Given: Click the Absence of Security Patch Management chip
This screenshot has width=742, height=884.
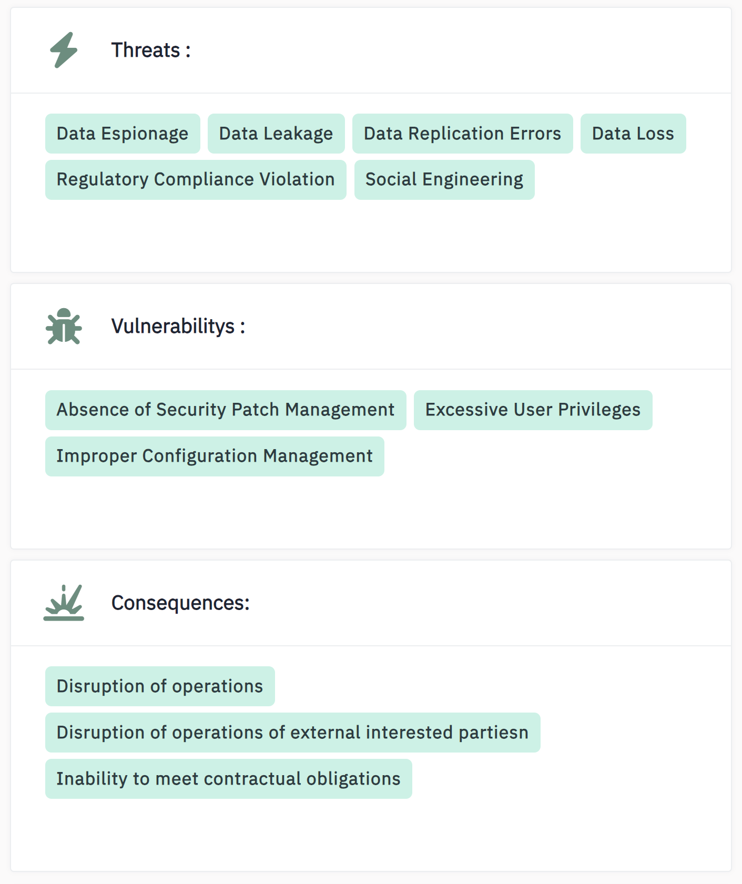Looking at the screenshot, I should pos(226,410).
